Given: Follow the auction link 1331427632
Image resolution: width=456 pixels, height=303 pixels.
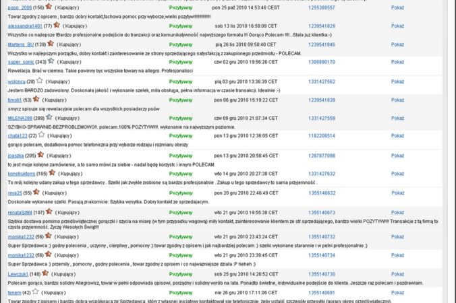Looking at the screenshot, I should coord(322,174).
